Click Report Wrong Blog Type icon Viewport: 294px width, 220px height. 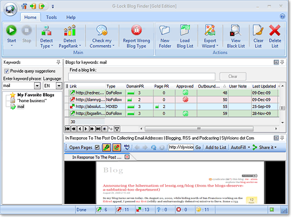coord(136,30)
